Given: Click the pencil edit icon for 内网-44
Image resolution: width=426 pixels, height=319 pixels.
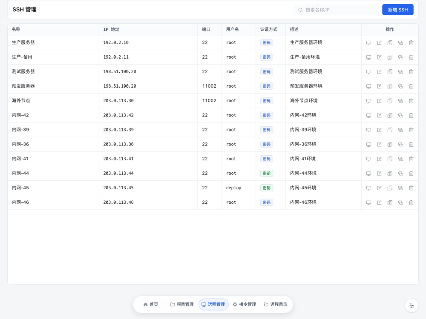Looking at the screenshot, I should [x=379, y=174].
